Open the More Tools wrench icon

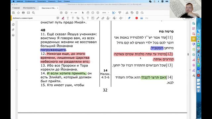click(x=194, y=76)
